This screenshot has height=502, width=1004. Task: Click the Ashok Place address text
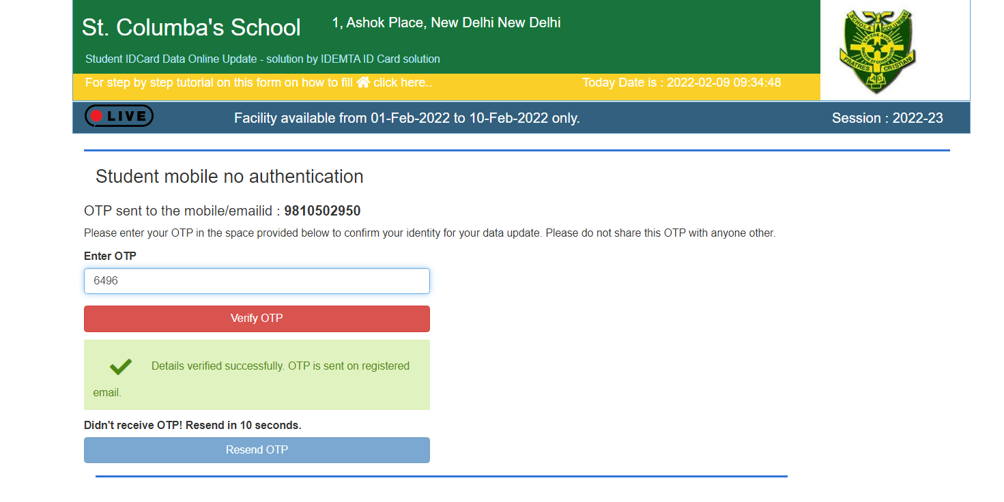pos(446,23)
